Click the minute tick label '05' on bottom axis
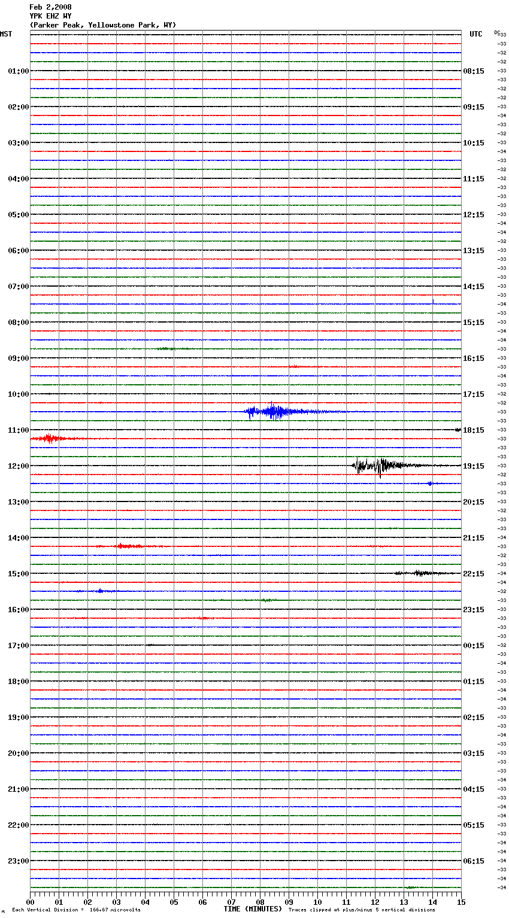This screenshot has height=918, width=509. [174, 902]
